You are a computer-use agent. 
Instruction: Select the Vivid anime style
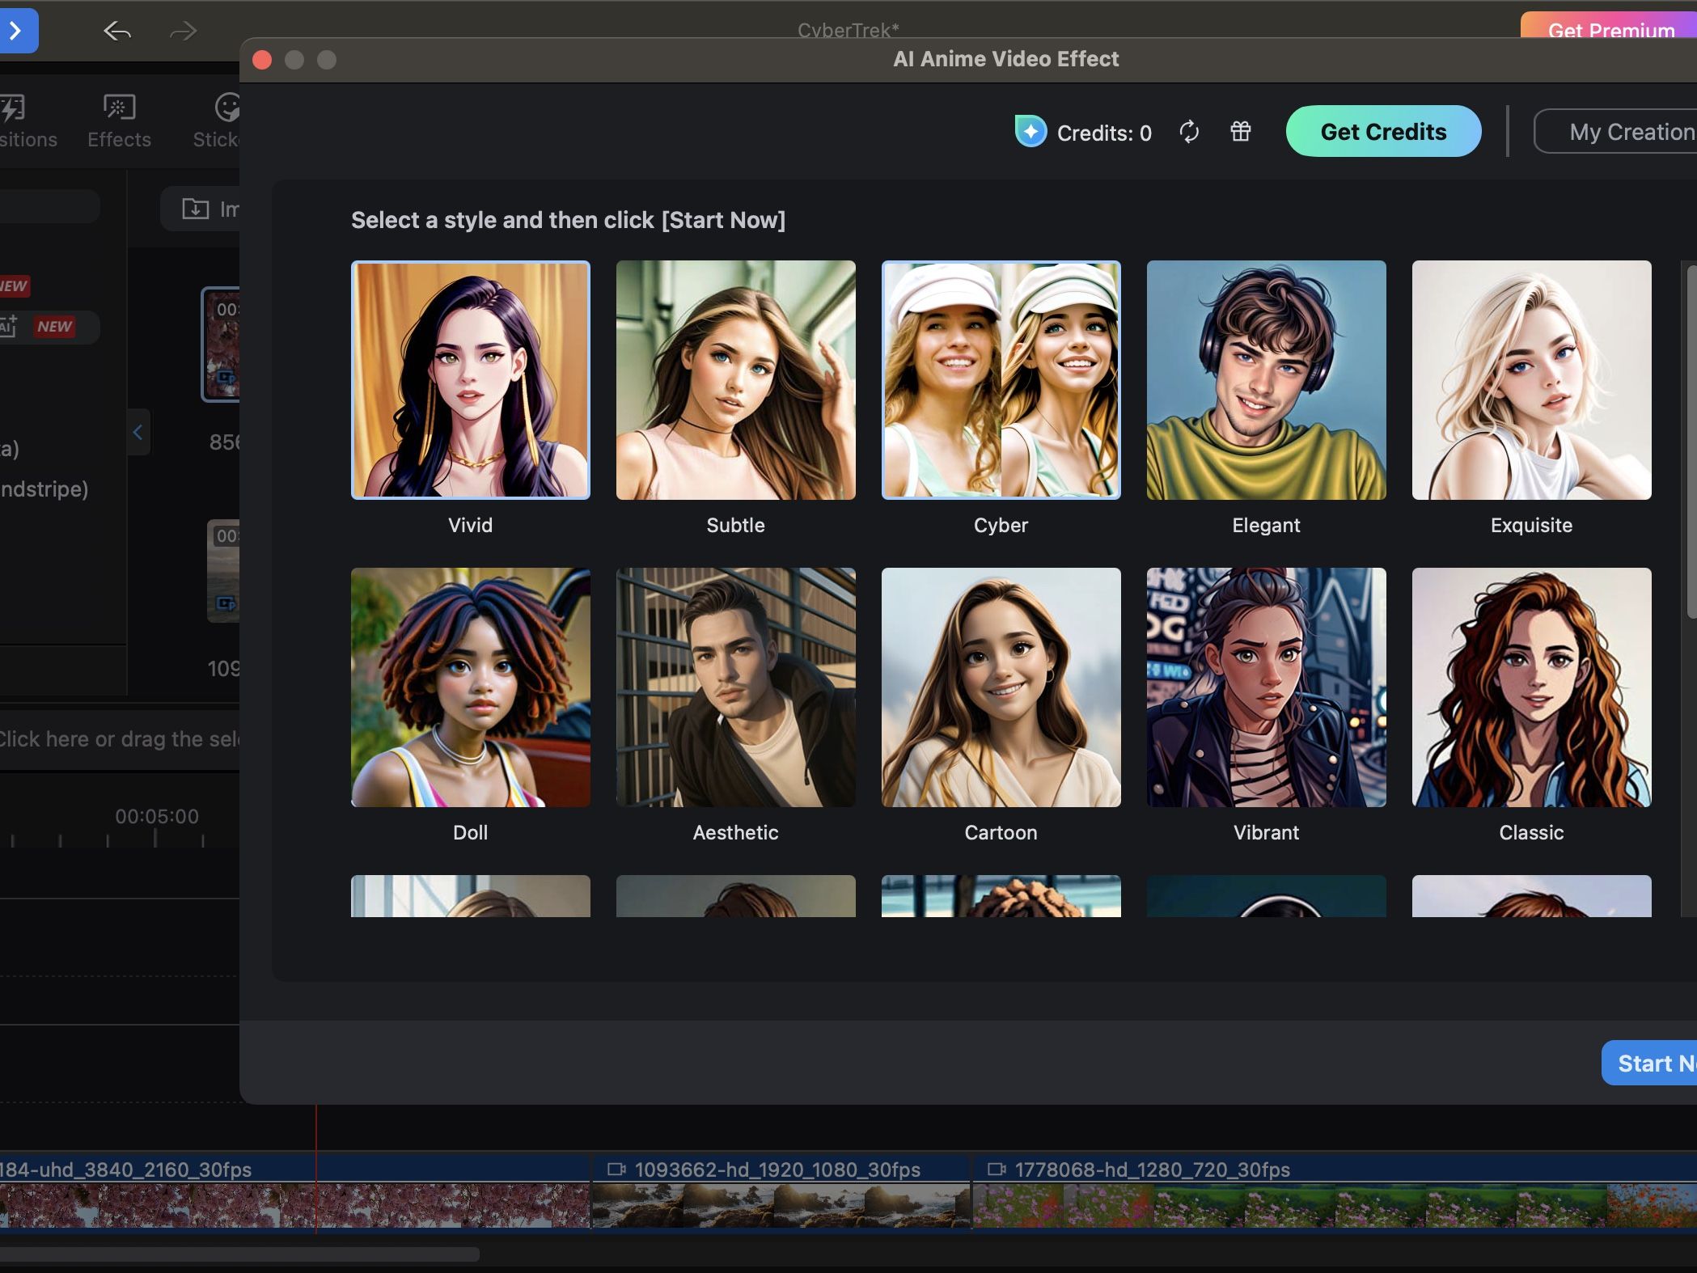pyautogui.click(x=471, y=380)
